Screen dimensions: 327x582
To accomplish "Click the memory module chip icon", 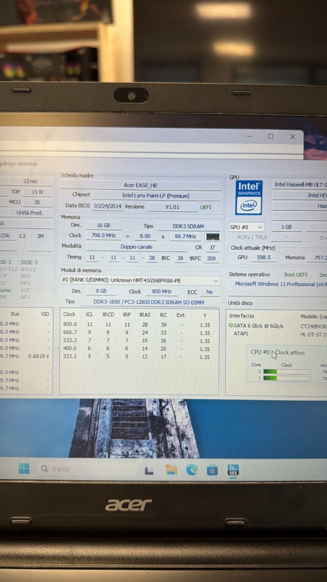I will [213, 237].
